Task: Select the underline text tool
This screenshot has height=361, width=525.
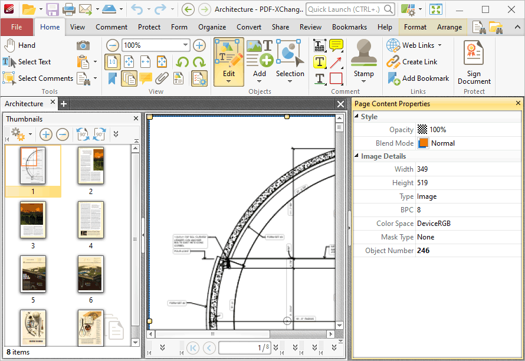Action: pyautogui.click(x=320, y=78)
